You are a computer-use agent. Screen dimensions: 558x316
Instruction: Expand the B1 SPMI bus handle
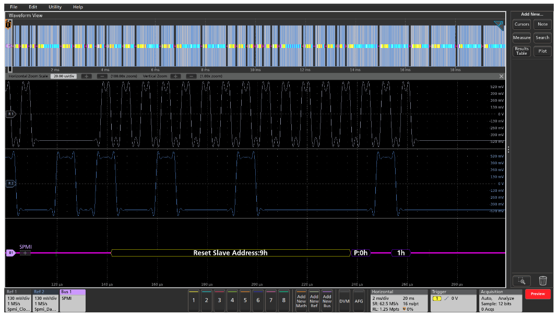pyautogui.click(x=11, y=252)
